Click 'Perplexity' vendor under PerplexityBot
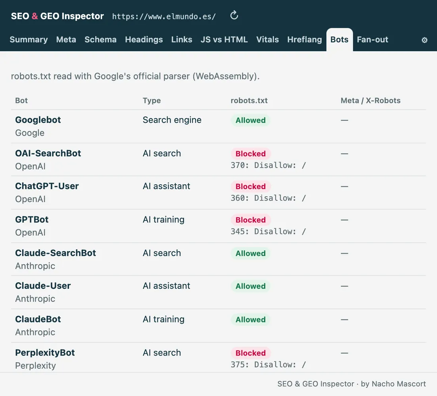Viewport: 437px width, 396px height. click(x=35, y=365)
